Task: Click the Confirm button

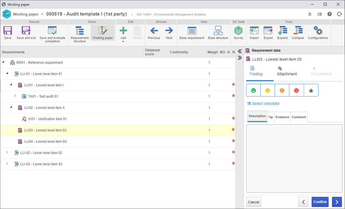Action: [320, 202]
